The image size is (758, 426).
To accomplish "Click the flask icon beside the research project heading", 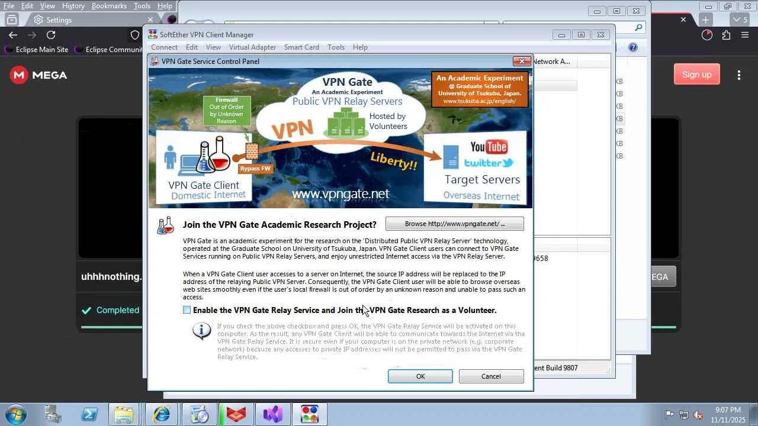I will [x=166, y=225].
